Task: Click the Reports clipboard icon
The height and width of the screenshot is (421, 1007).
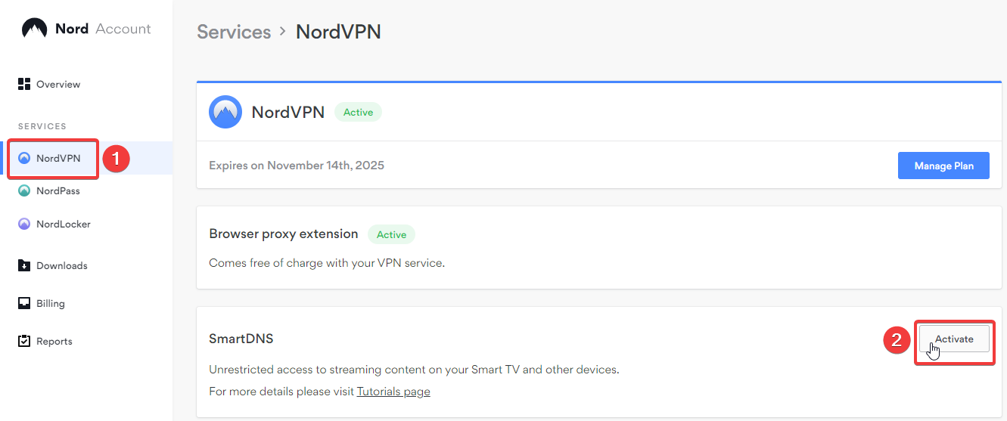Action: (x=24, y=341)
